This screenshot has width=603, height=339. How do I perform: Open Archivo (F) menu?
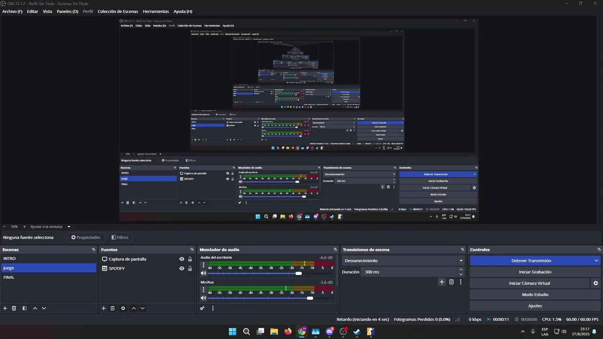[12, 11]
